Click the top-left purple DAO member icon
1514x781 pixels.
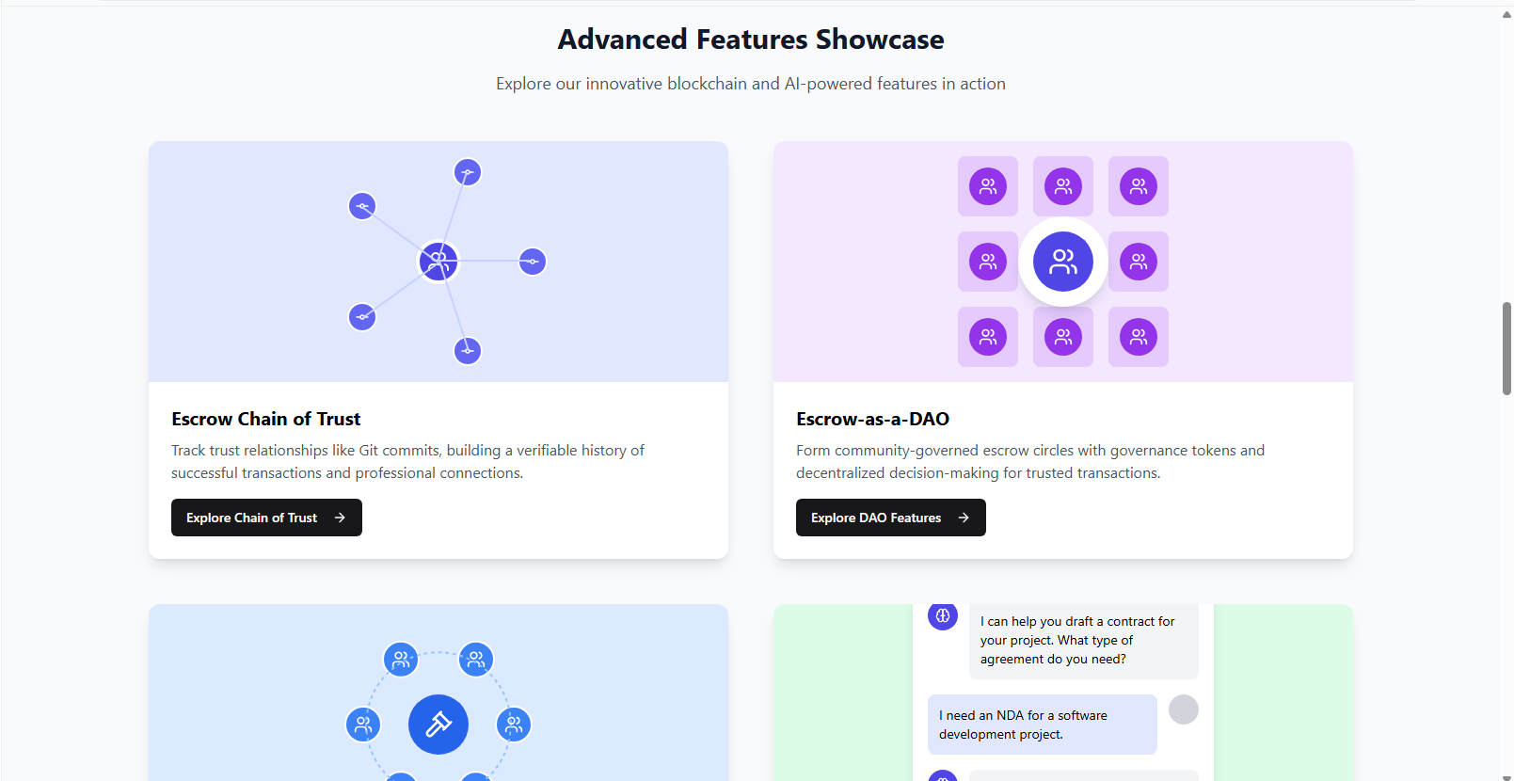988,186
